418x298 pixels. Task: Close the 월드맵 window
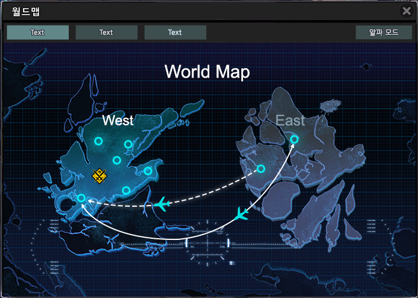[x=406, y=11]
